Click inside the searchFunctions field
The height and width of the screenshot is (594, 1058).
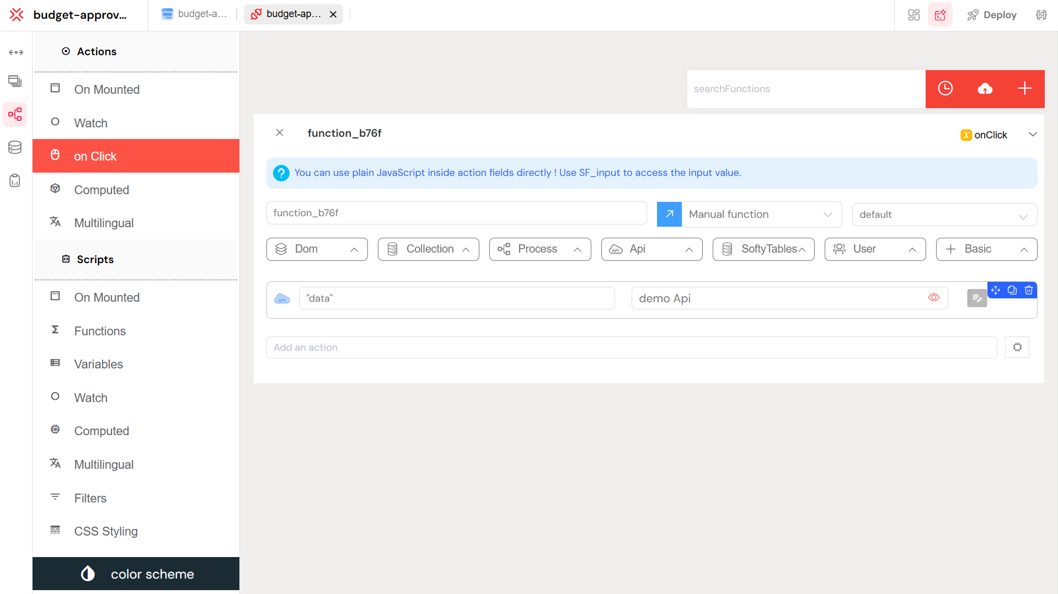805,89
